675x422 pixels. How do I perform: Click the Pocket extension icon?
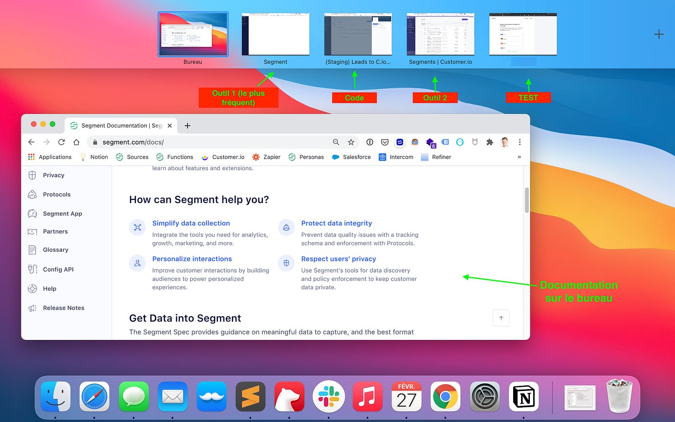tap(385, 142)
